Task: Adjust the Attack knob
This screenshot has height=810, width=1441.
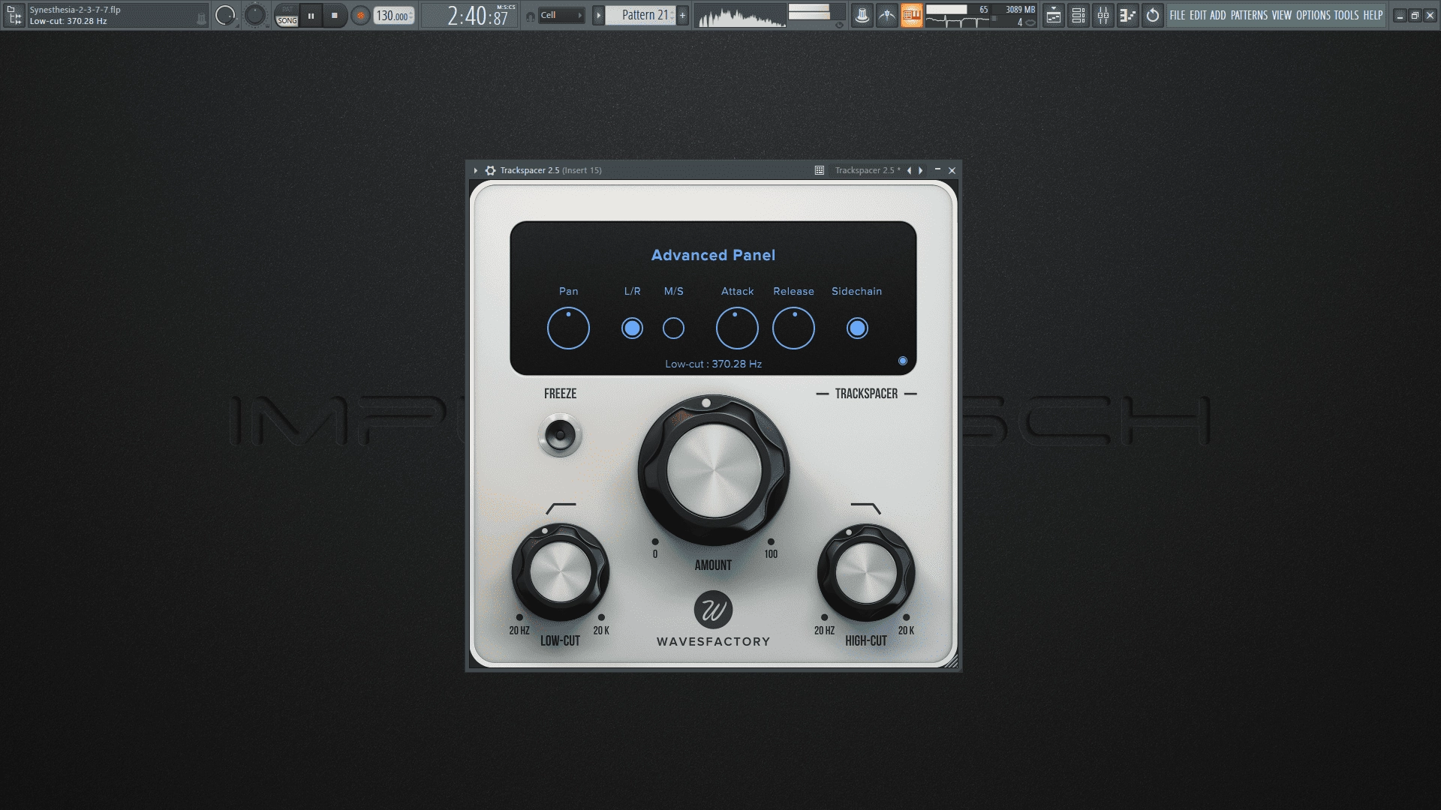Action: 737,328
